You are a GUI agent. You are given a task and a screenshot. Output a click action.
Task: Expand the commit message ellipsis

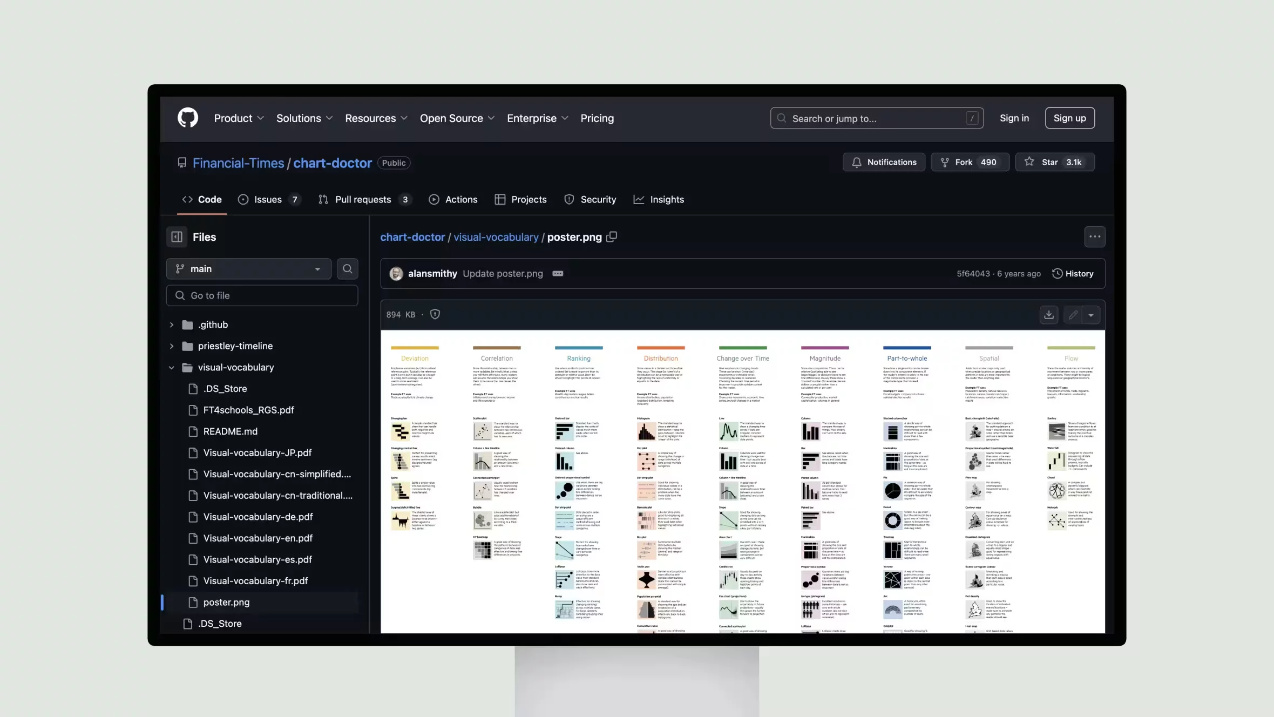(x=558, y=274)
